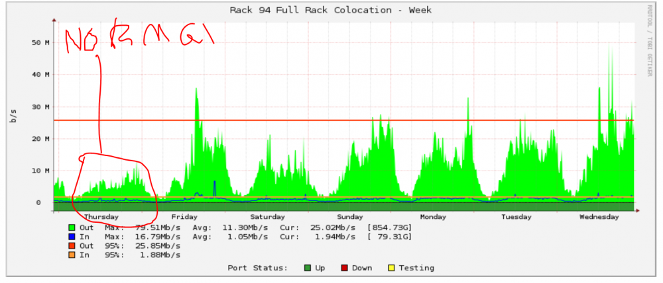
Task: Click the blue In legend swatch
Action: (x=72, y=236)
